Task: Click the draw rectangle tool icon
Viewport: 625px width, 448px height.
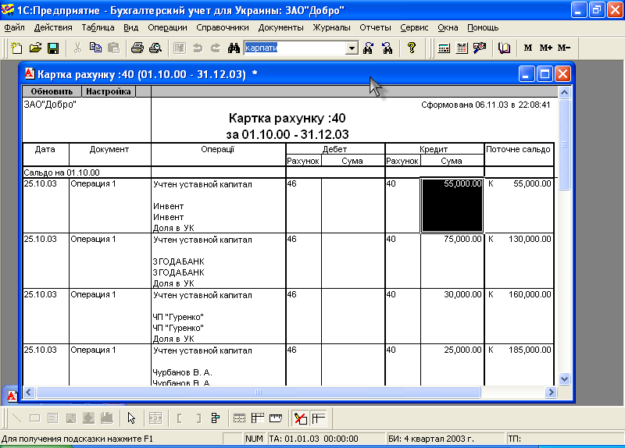Action: pyautogui.click(x=35, y=418)
